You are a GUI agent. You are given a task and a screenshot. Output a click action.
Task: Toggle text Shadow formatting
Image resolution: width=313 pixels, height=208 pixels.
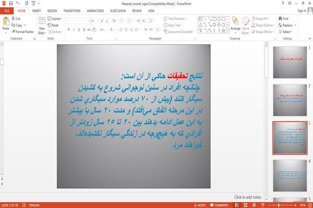tap(84, 30)
